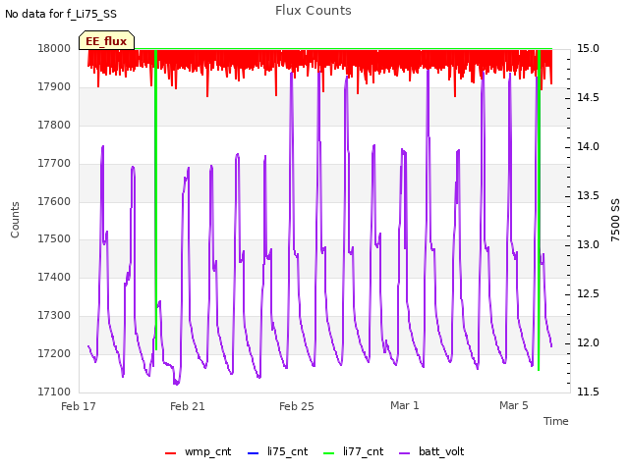The height and width of the screenshot is (471, 629).
Task: Toggle the li77_cnt legend label
Action: click(x=363, y=451)
